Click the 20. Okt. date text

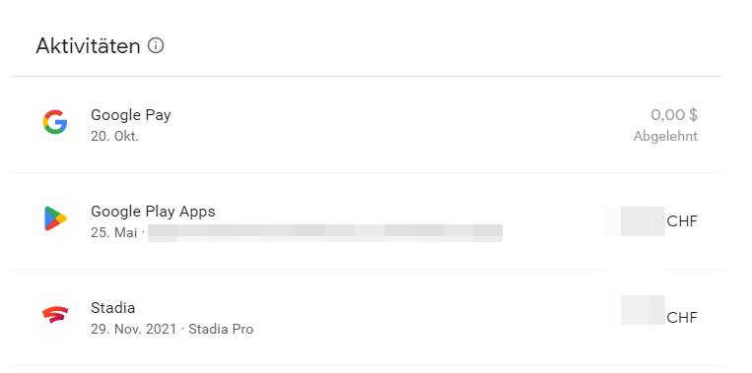coord(114,137)
